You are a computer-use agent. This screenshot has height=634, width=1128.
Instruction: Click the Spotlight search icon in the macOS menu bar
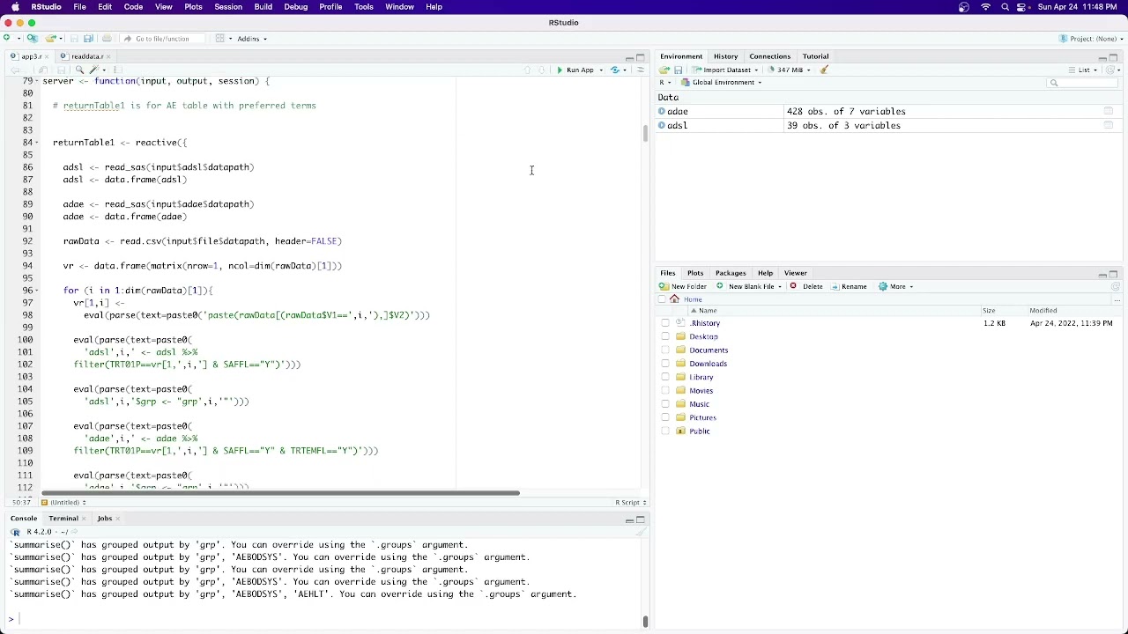[1005, 7]
